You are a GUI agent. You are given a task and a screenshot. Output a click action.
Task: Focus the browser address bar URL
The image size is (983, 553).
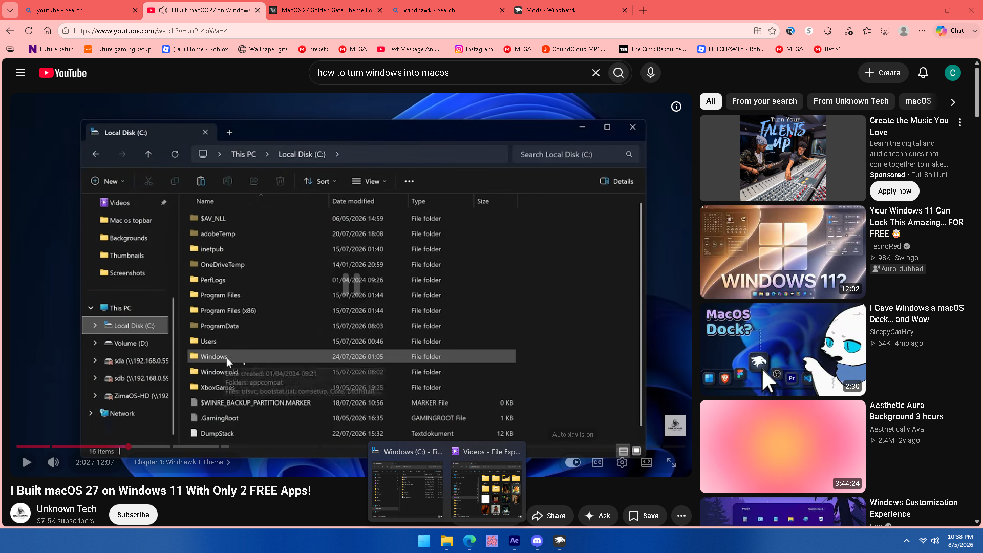pyautogui.click(x=152, y=31)
